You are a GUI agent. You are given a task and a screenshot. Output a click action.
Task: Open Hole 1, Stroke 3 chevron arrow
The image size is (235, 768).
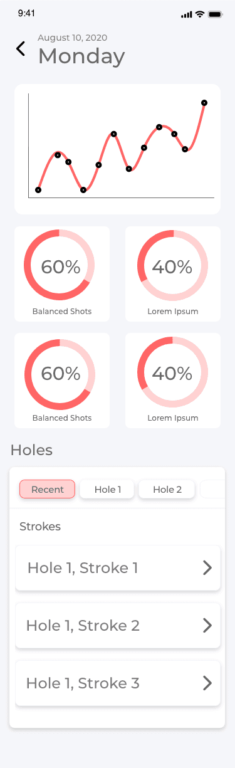click(207, 683)
